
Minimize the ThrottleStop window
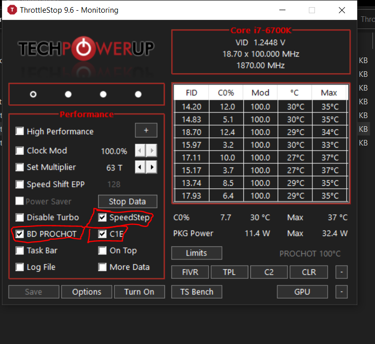point(282,10)
